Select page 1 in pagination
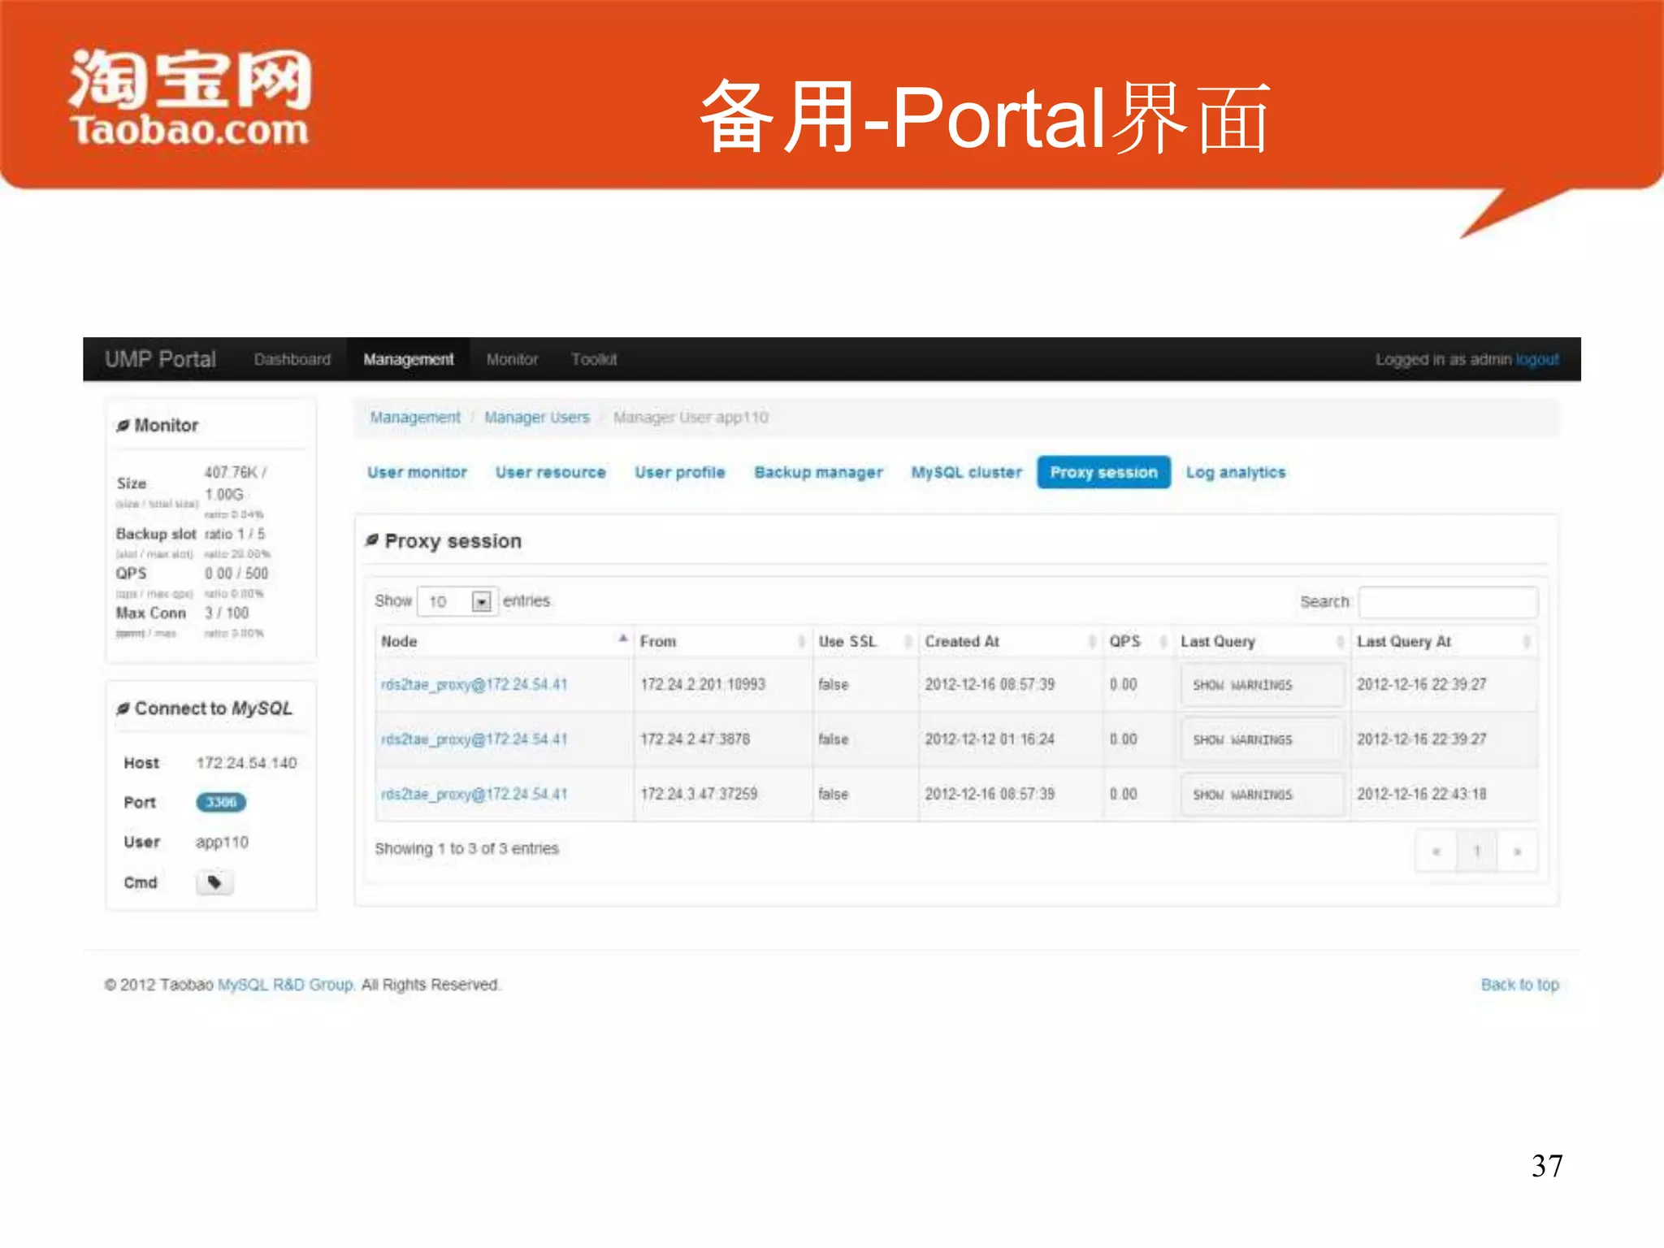 (1476, 851)
